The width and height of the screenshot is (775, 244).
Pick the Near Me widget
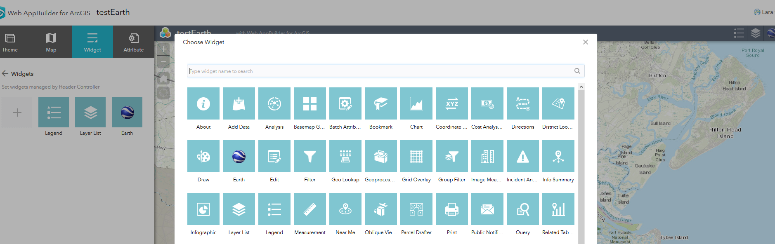[345, 209]
